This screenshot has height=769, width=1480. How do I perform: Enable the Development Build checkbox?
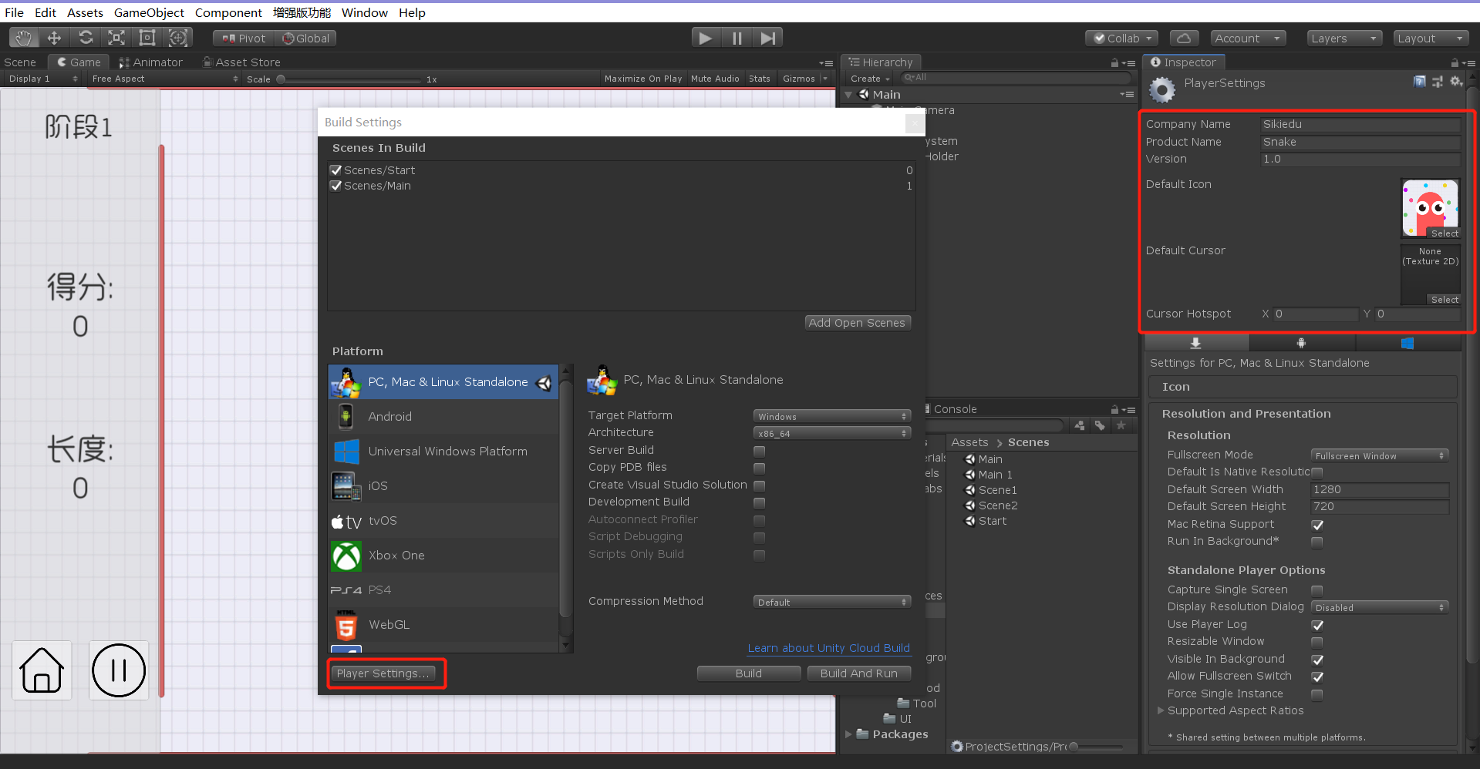760,503
